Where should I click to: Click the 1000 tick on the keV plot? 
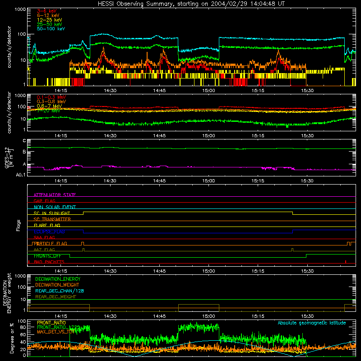point(20,9)
